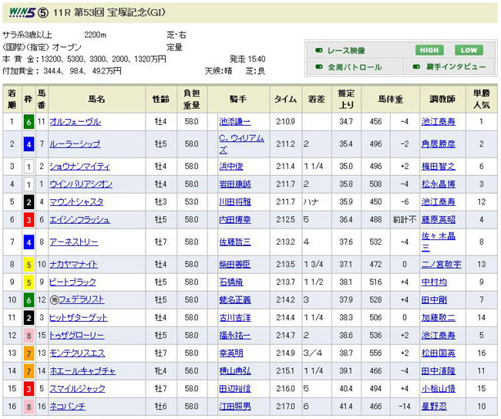Click the green icon beside 全周パトロール

318,67
